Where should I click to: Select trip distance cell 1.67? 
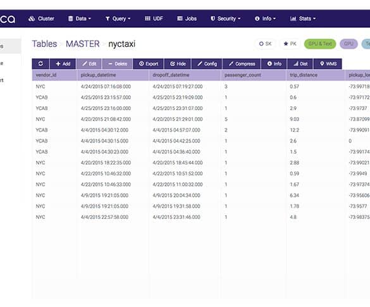[294, 184]
